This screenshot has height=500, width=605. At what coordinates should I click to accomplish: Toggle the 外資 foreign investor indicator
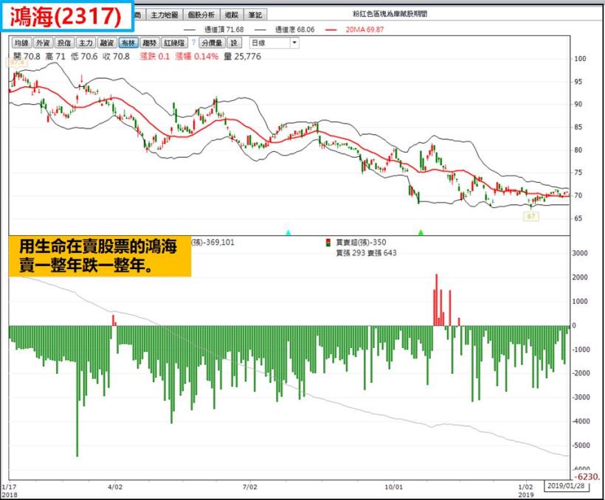tap(44, 43)
